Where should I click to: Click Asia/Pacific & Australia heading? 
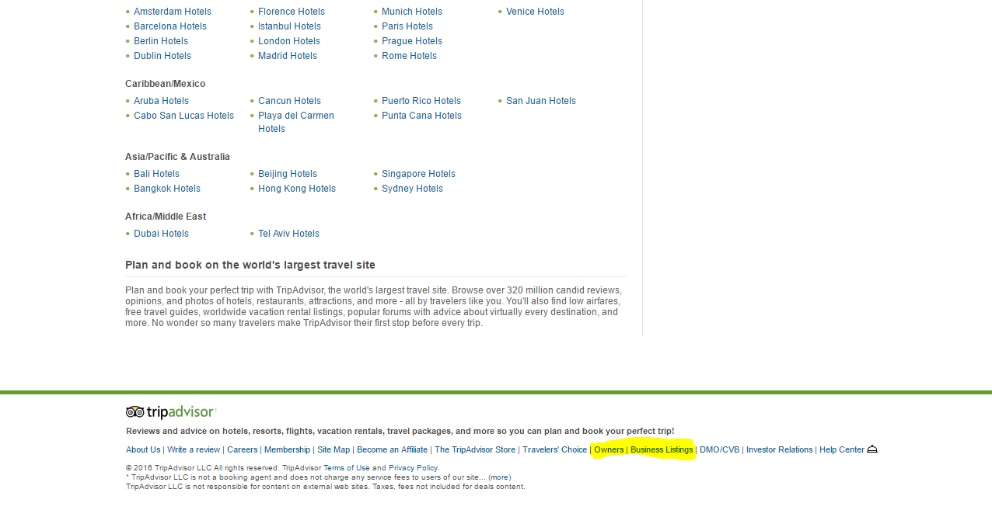(x=177, y=157)
